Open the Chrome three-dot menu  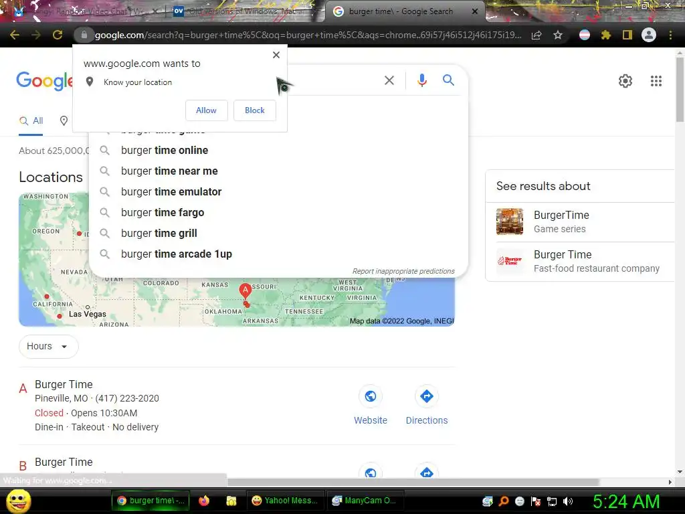(x=670, y=35)
